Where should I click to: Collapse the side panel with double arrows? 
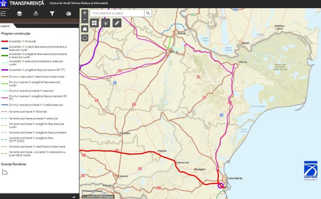click(x=74, y=197)
